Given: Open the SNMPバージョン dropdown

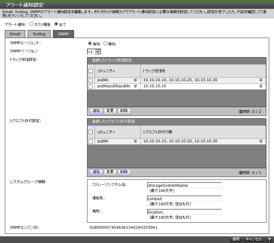Looking at the screenshot, I should 98,51.
